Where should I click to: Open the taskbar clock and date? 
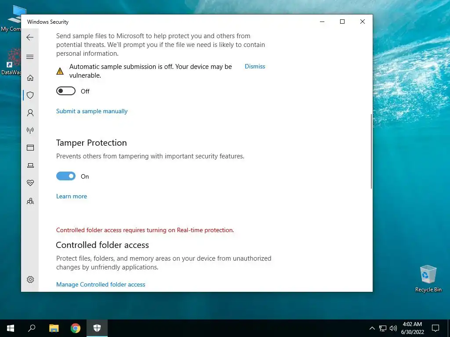(412, 328)
